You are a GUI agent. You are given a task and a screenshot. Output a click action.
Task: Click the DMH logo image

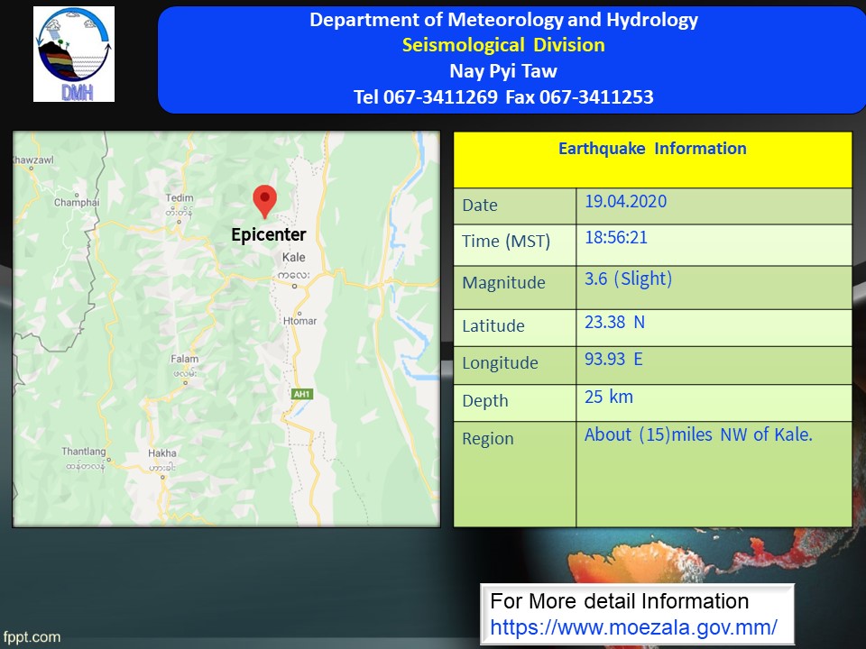tap(74, 54)
